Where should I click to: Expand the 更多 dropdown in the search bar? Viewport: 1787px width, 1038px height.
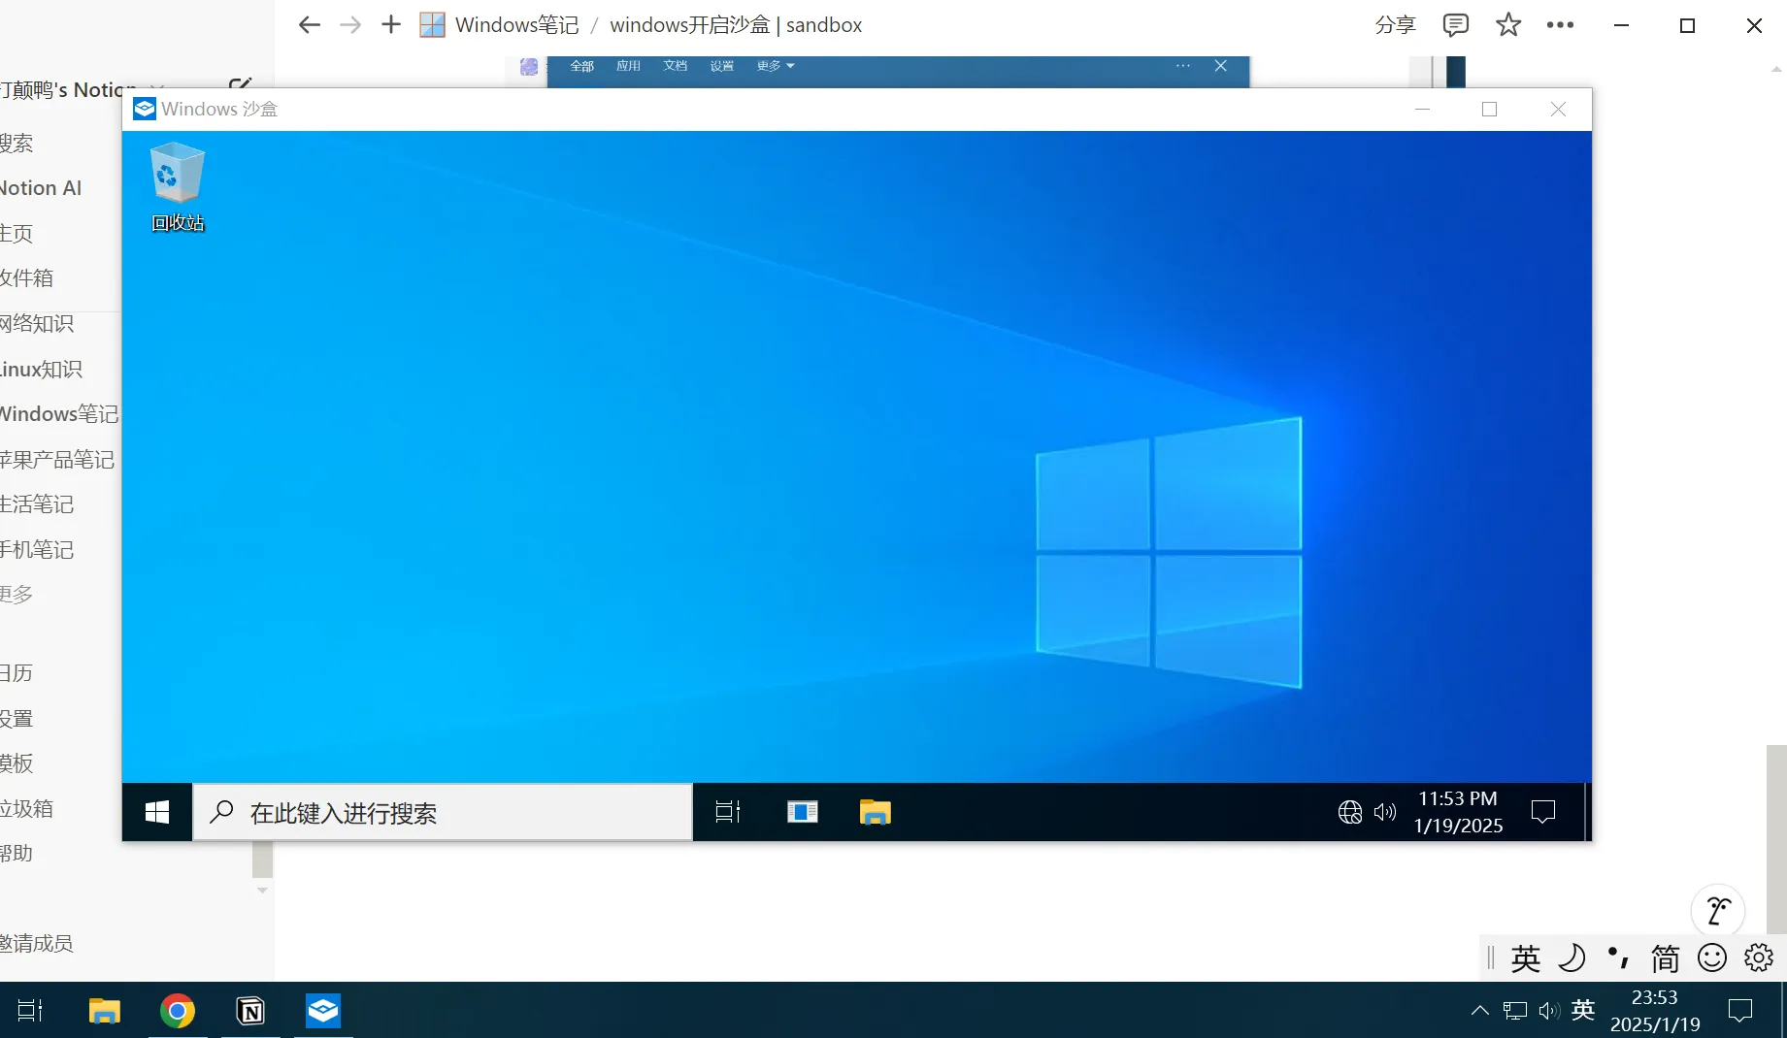(774, 65)
